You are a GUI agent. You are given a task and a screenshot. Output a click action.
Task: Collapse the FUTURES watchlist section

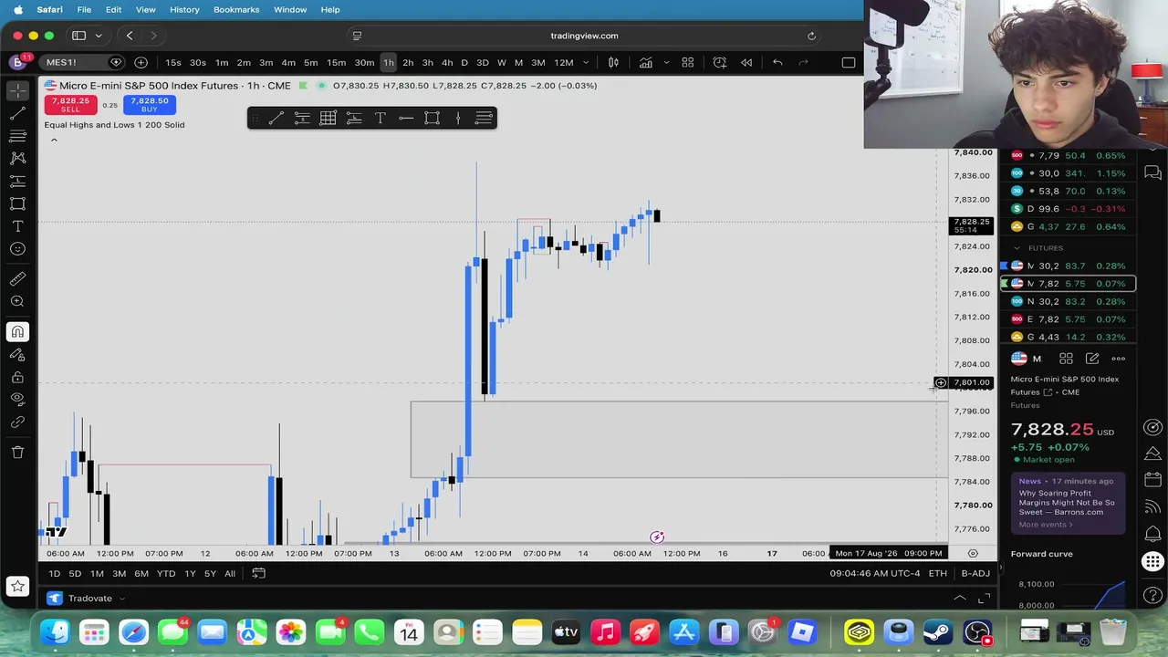pyautogui.click(x=1017, y=248)
